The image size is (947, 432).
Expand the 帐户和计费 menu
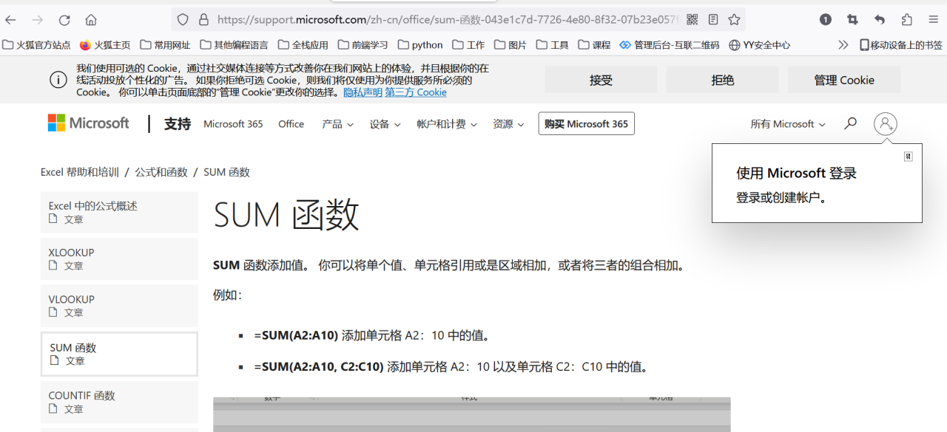tap(447, 124)
